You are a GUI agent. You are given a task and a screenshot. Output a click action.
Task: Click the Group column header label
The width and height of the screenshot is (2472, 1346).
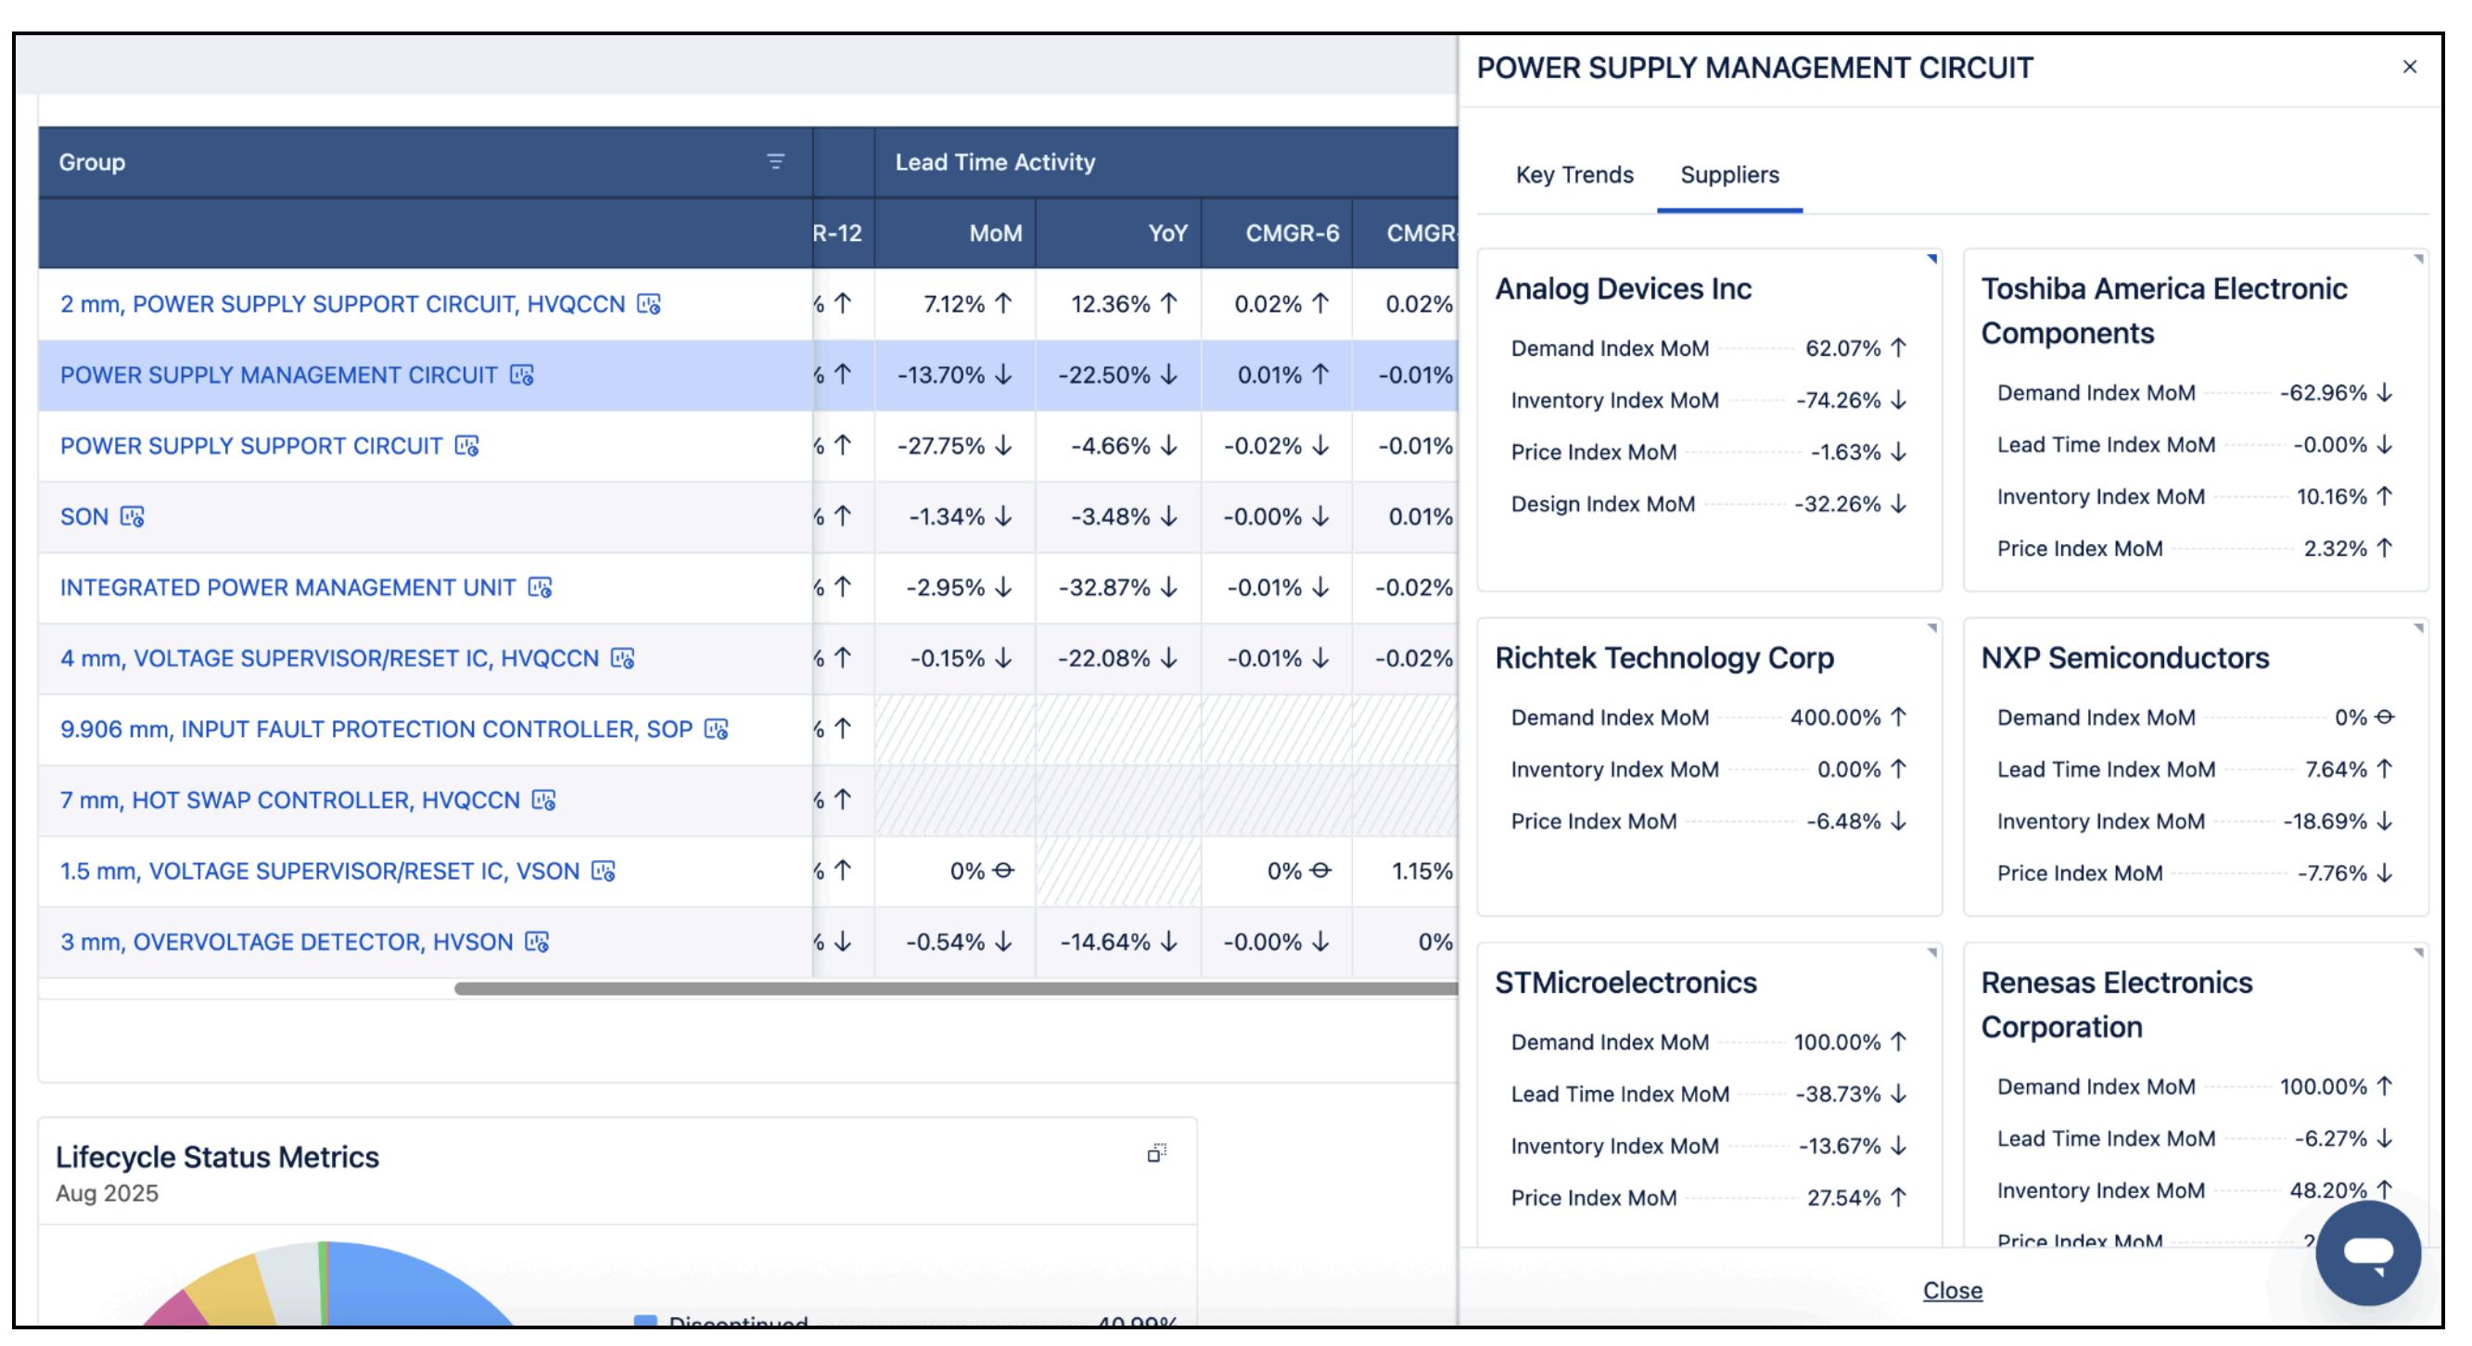92,162
